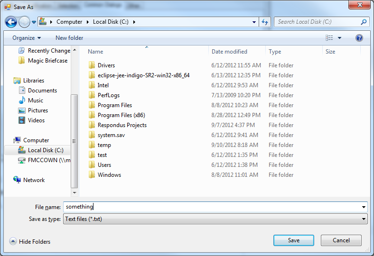Click the temp folder icon
This screenshot has width=374, height=256.
click(92, 145)
